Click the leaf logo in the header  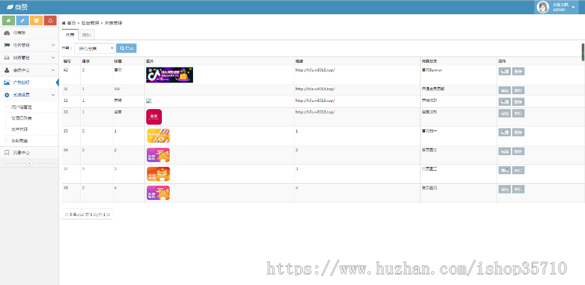[x=10, y=7]
